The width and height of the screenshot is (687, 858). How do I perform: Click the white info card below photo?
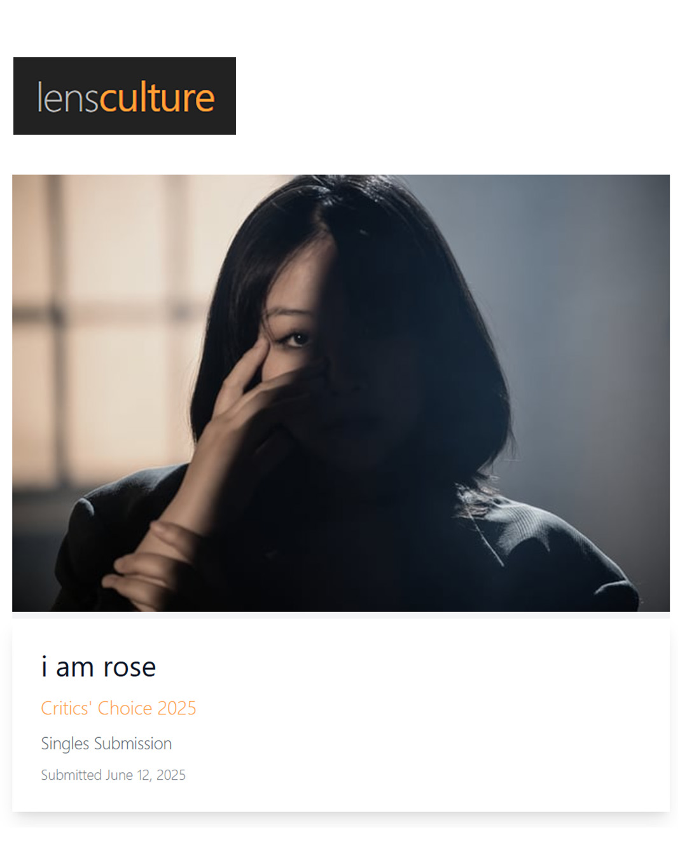pos(341,715)
